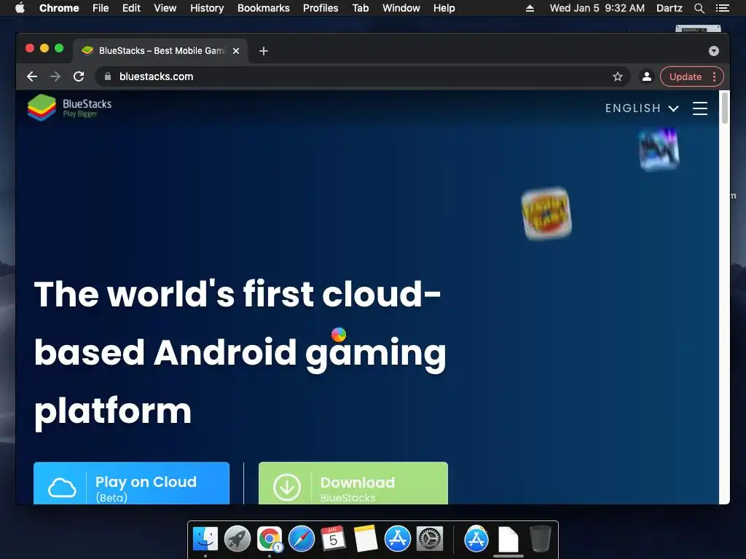Open the Edit menu
This screenshot has height=559, width=746.
click(x=131, y=8)
